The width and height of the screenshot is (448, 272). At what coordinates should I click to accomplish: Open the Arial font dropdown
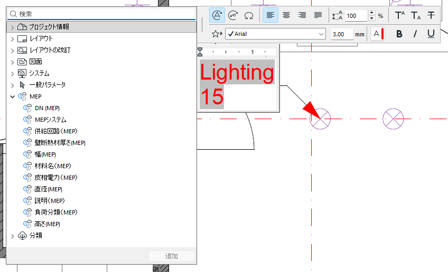275,34
